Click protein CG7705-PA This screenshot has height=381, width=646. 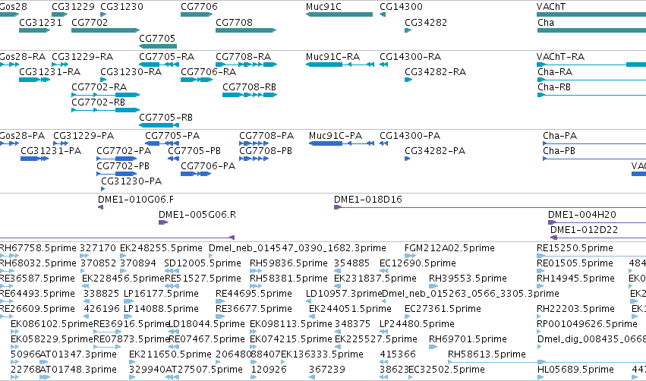tap(162, 143)
